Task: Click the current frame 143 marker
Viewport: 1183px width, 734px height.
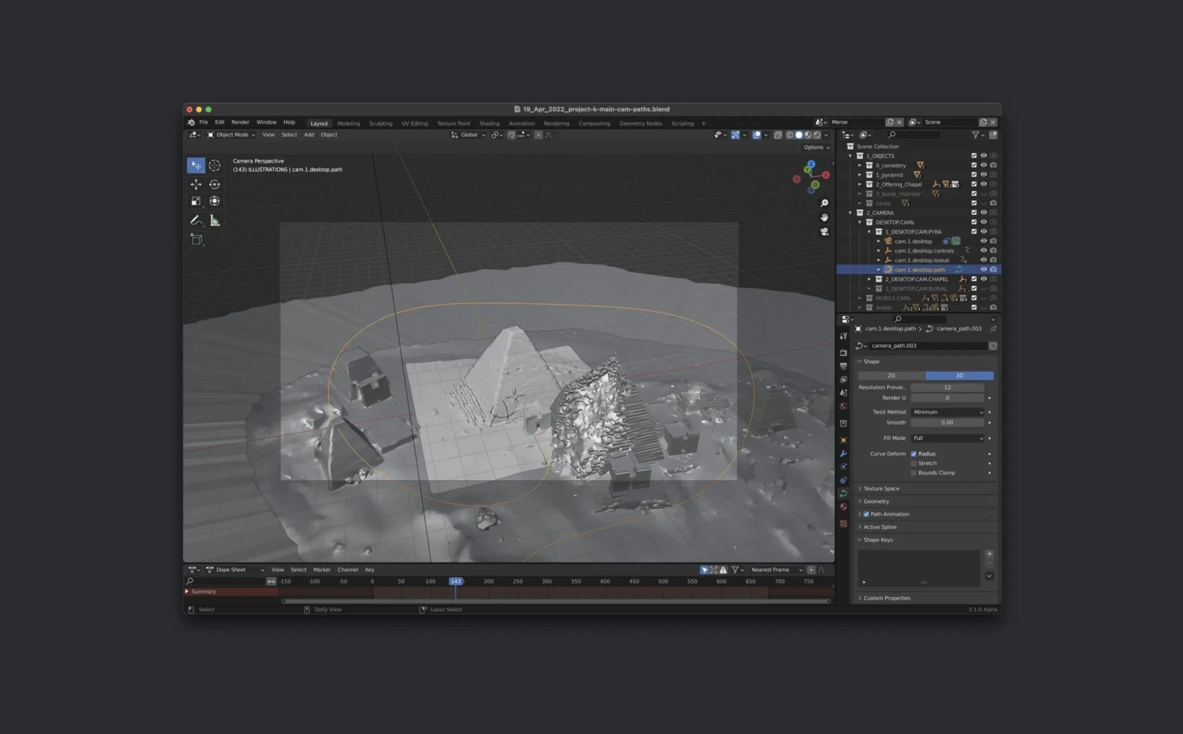Action: click(x=456, y=581)
